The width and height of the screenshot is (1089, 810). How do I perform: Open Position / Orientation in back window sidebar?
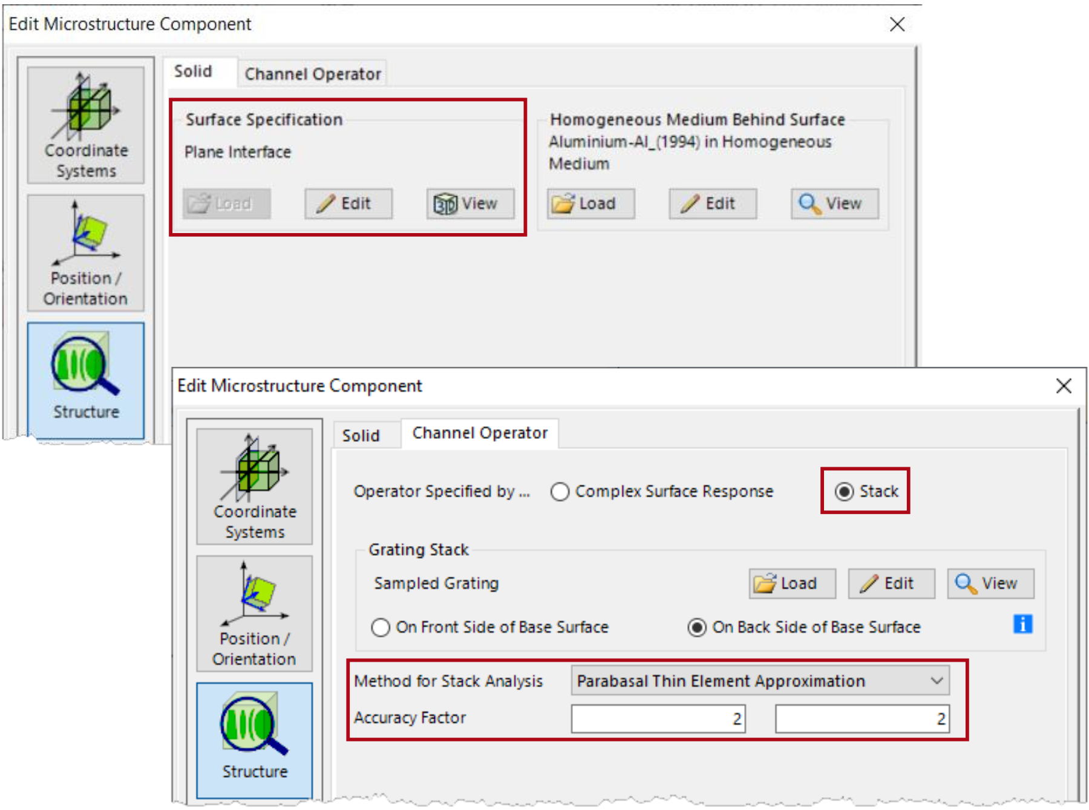pyautogui.click(x=86, y=253)
